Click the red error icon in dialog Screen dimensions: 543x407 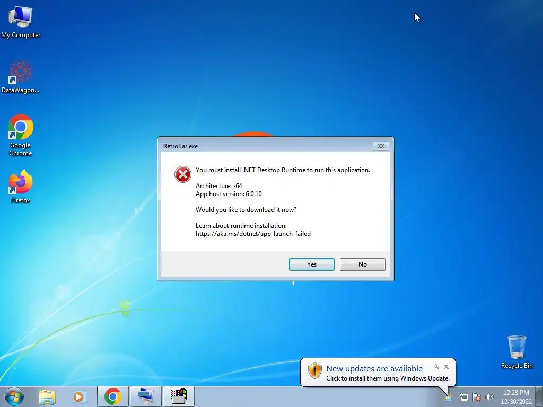click(x=183, y=174)
